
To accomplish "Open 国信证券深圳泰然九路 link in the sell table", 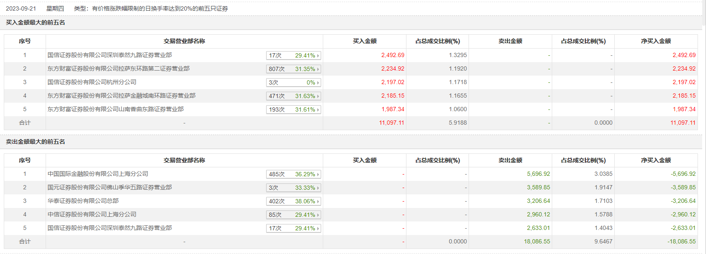I will 109,228.
